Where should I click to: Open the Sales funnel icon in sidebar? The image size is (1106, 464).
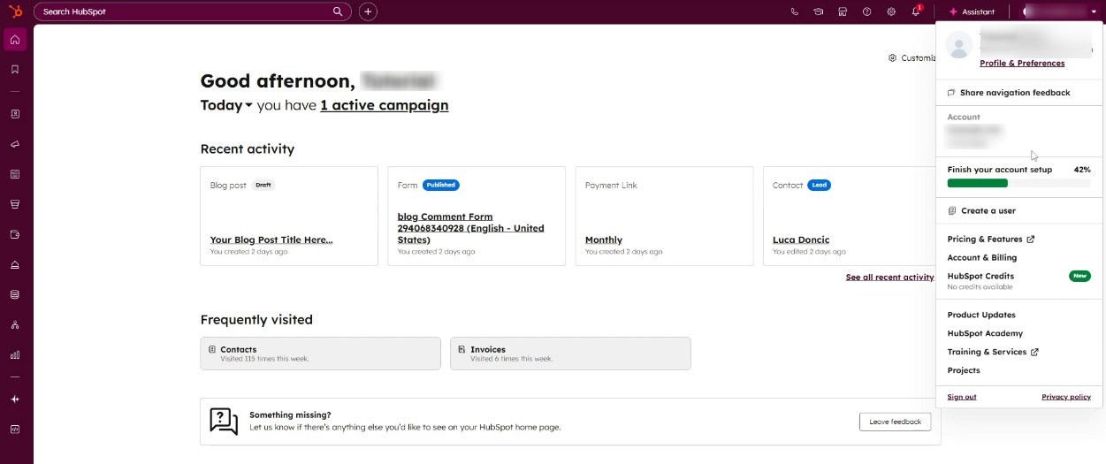click(15, 204)
